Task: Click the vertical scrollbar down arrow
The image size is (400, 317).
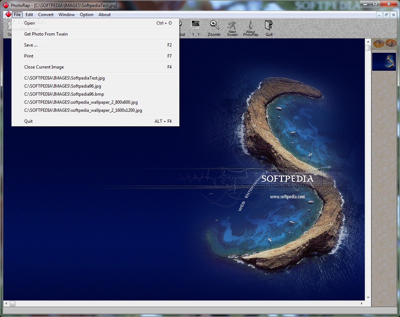Action: [x=368, y=297]
